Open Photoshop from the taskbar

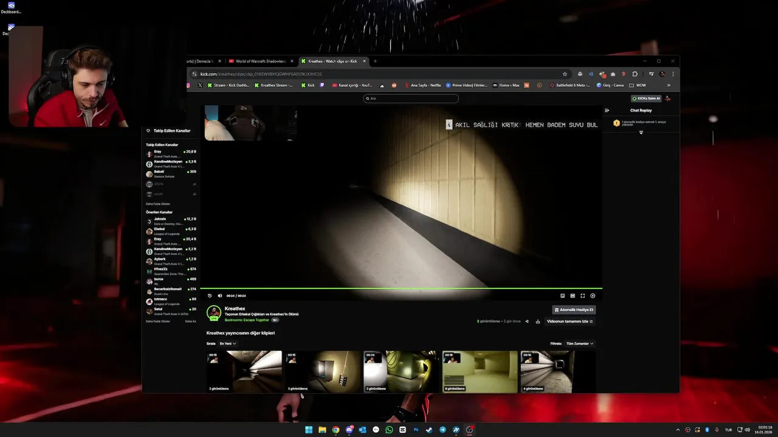point(416,430)
